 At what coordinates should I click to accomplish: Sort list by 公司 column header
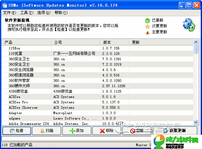tap(76, 42)
